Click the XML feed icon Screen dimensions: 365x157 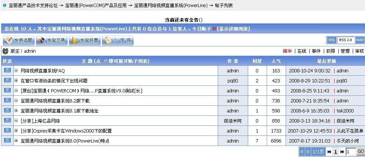(x=332, y=40)
